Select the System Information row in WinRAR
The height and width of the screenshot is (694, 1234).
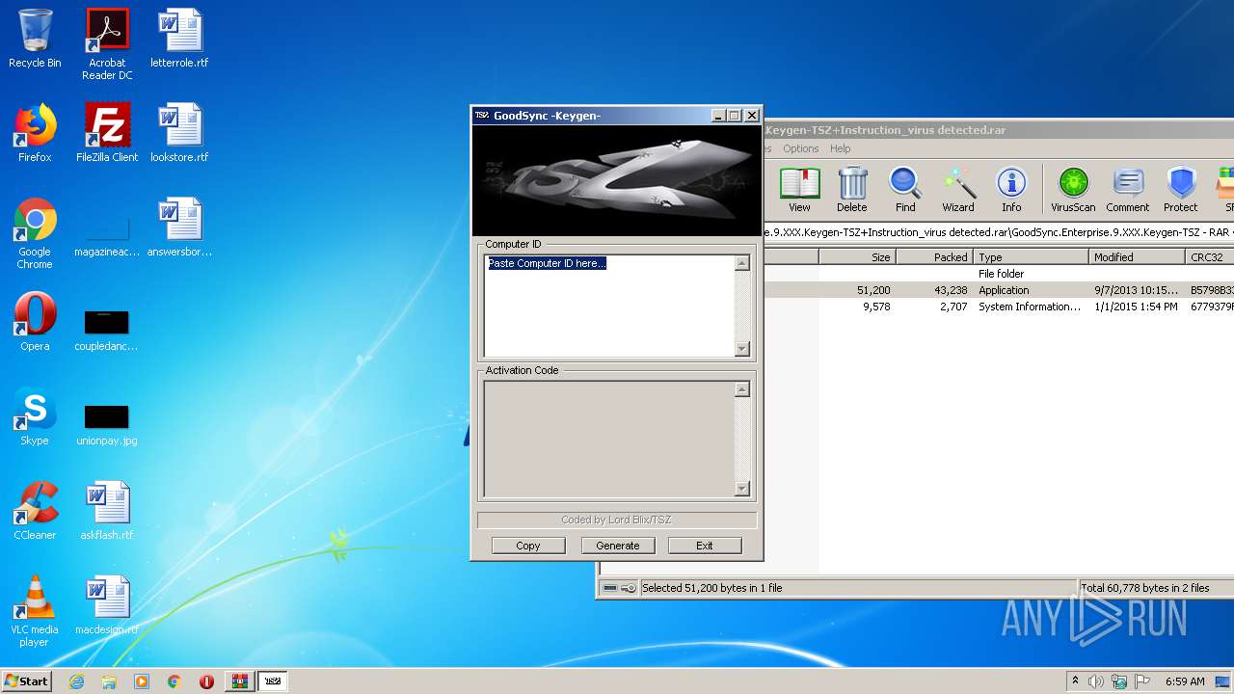[x=999, y=307]
